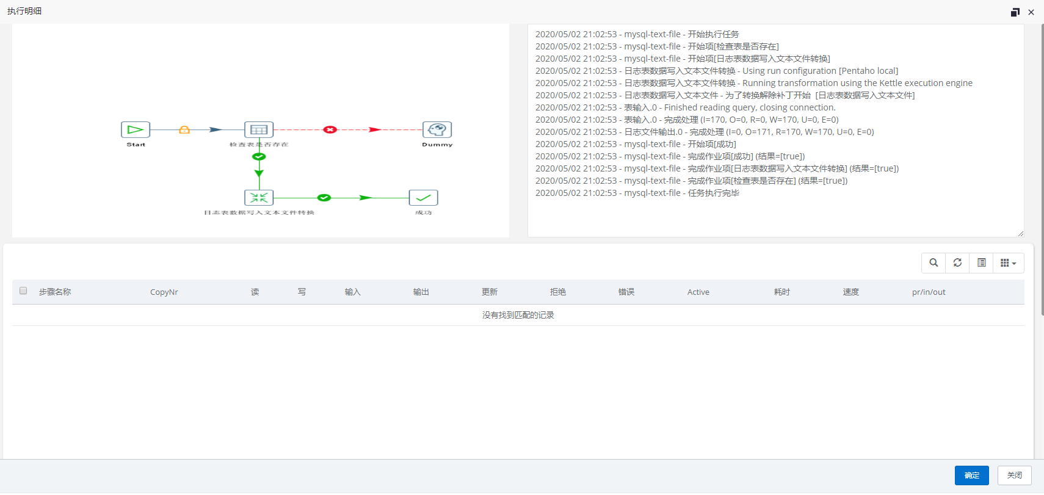Open the columns dropdown in table toolbar
This screenshot has height=495, width=1044.
[1009, 263]
